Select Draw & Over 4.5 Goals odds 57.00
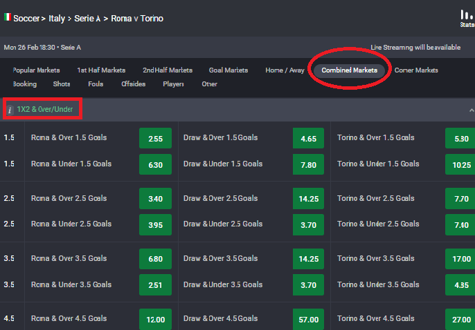 point(309,320)
